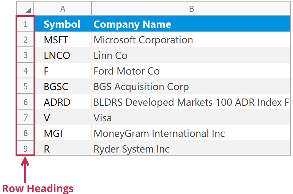Select column A header
The height and width of the screenshot is (194, 293).
(63, 9)
